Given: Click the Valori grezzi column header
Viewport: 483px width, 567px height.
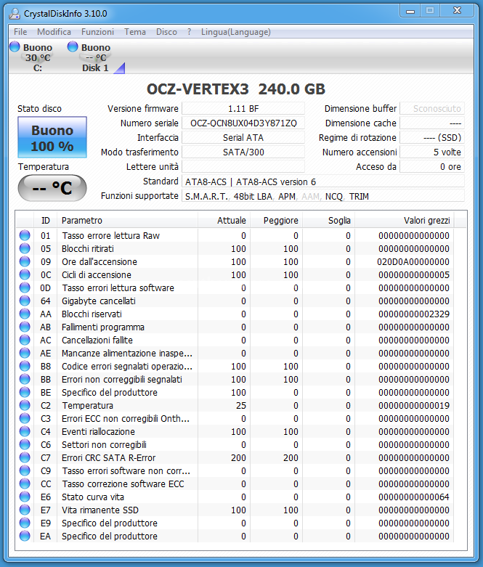Looking at the screenshot, I should (405, 221).
